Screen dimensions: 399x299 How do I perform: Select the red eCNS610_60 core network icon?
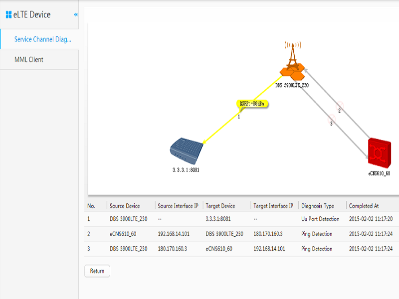tap(380, 153)
